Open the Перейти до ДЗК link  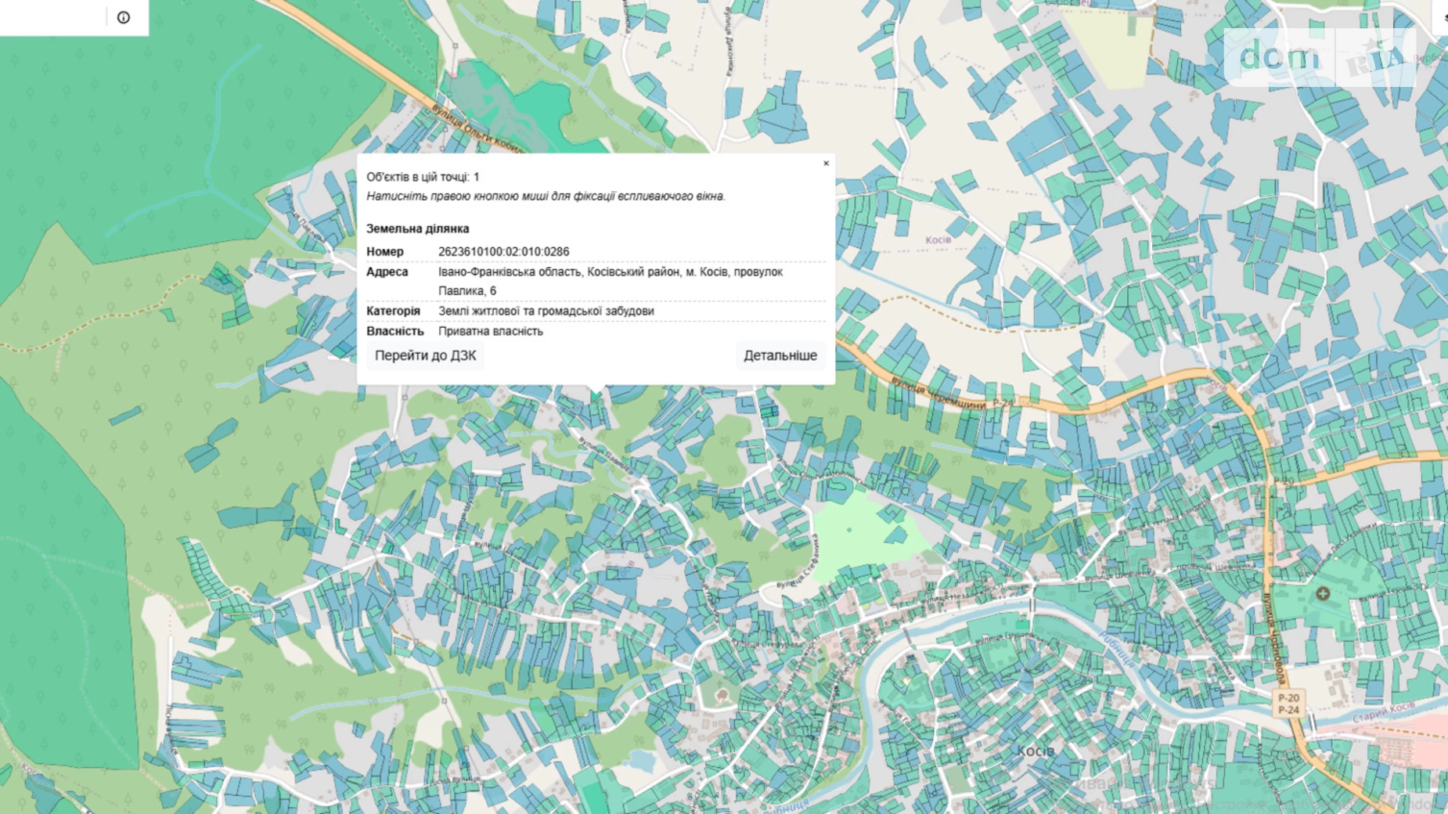[425, 355]
